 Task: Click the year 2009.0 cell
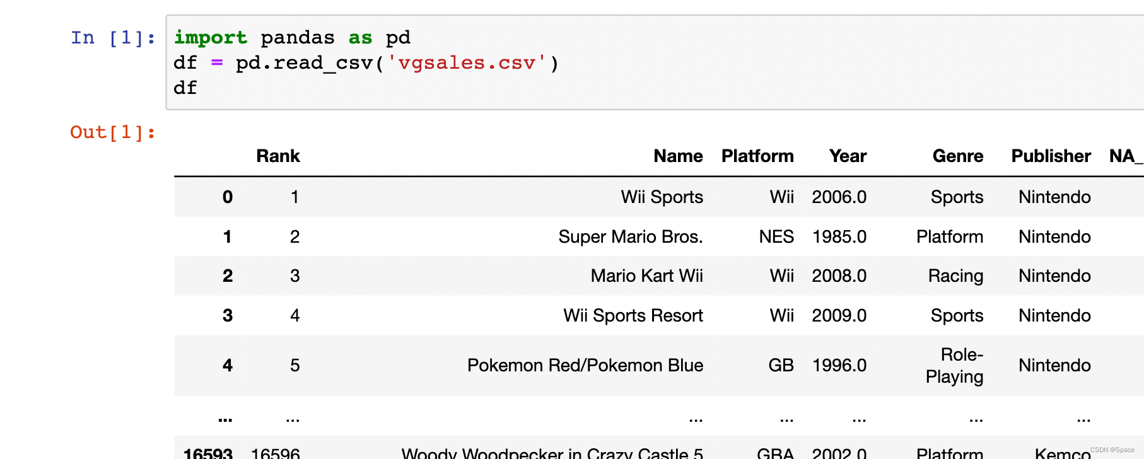tap(839, 316)
